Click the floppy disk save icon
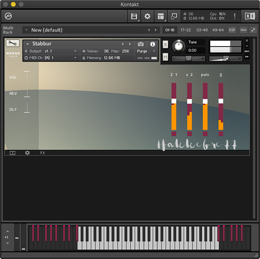The image size is (260, 259). coord(134,16)
